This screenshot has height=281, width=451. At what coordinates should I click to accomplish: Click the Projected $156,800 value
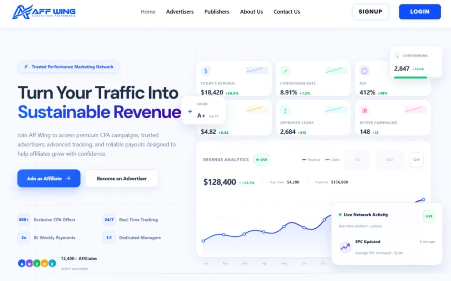(x=340, y=182)
